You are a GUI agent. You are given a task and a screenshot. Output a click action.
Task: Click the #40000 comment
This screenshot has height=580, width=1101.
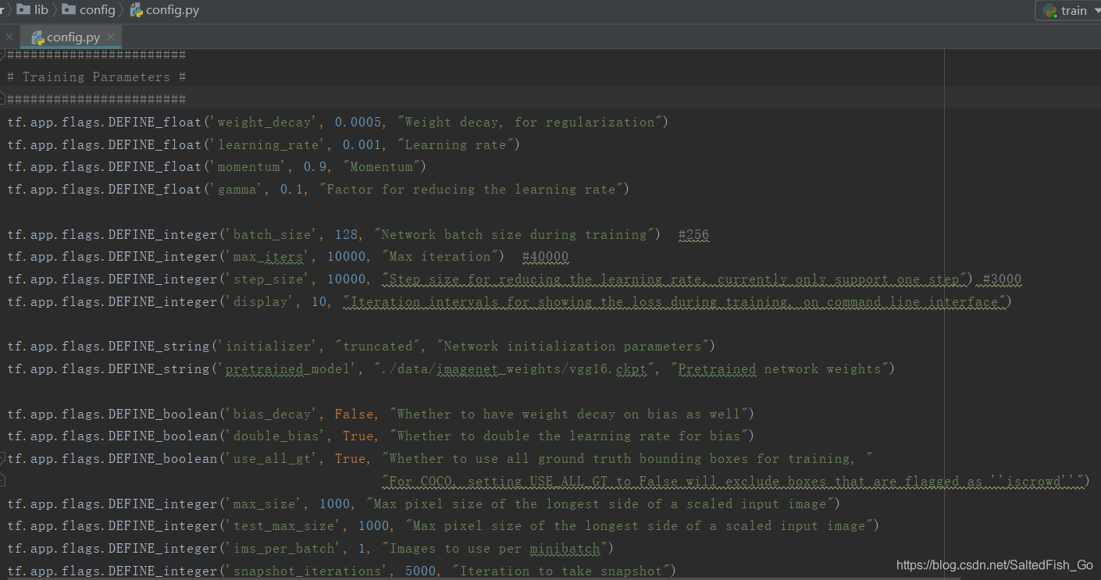pyautogui.click(x=545, y=257)
